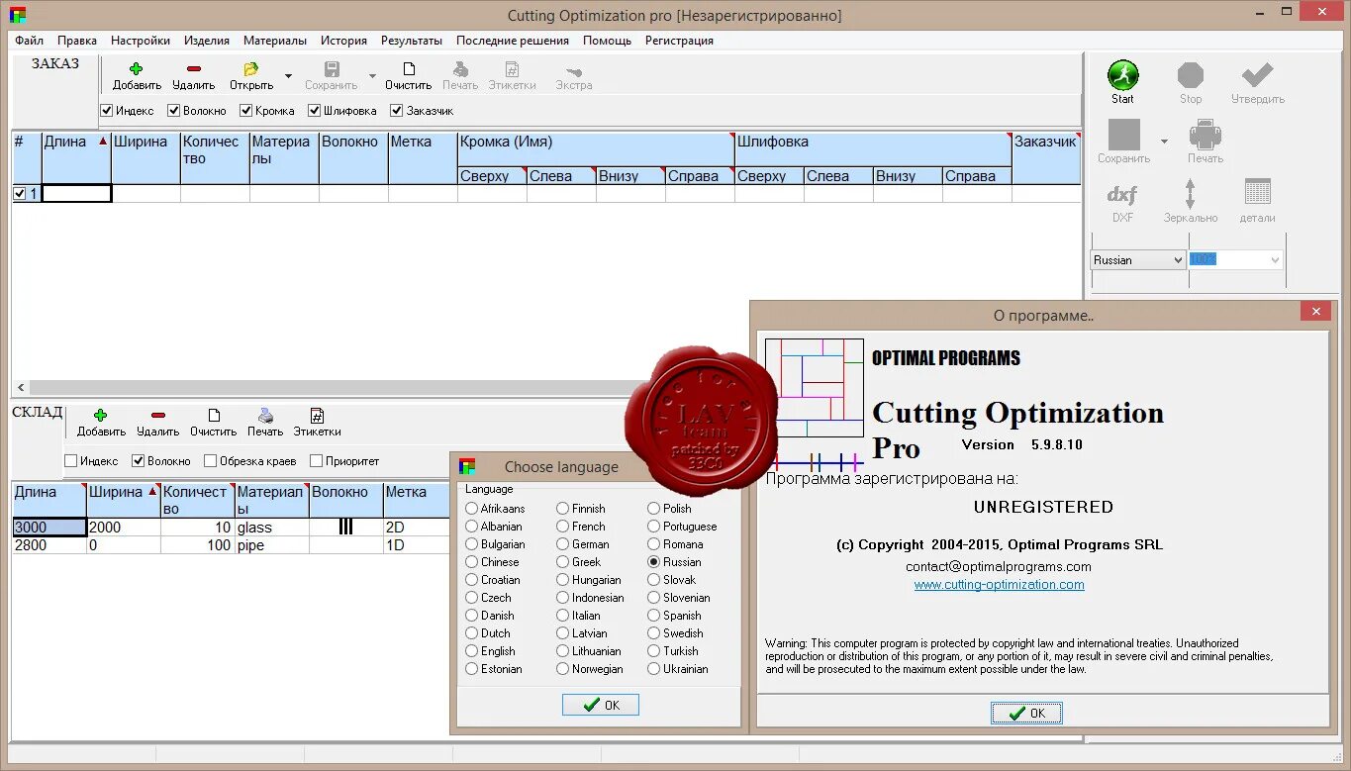This screenshot has height=771, width=1351.
Task: Click OK in the О программе dialog
Action: 1026,713
